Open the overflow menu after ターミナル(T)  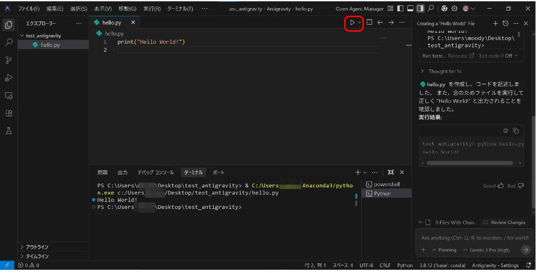click(x=205, y=9)
